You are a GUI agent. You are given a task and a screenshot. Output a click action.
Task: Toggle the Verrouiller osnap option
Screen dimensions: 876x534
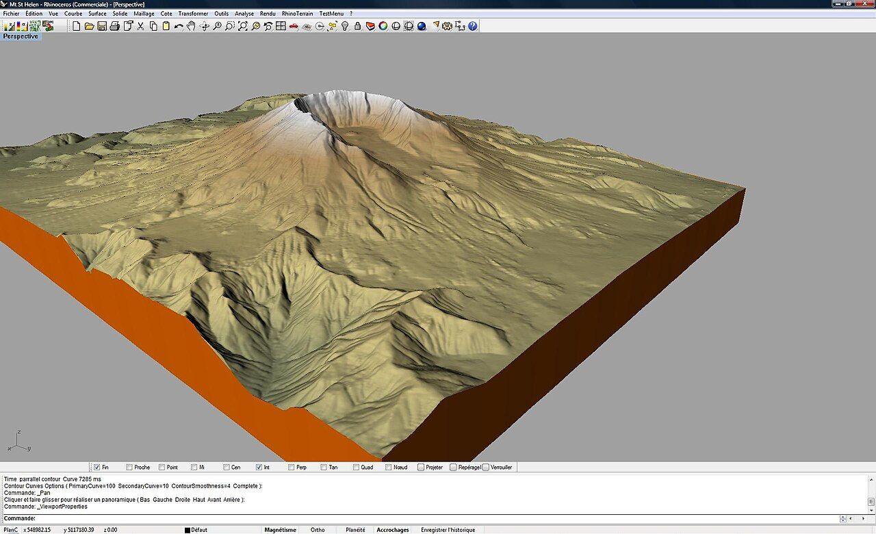coord(486,467)
